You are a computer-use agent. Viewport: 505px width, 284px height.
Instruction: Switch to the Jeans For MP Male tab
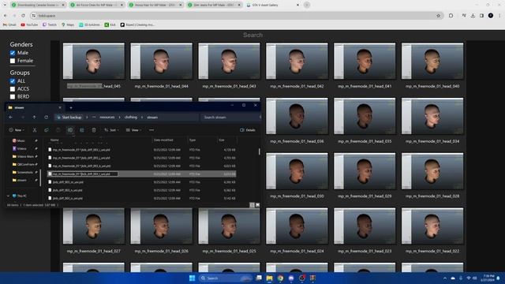[x=214, y=5]
